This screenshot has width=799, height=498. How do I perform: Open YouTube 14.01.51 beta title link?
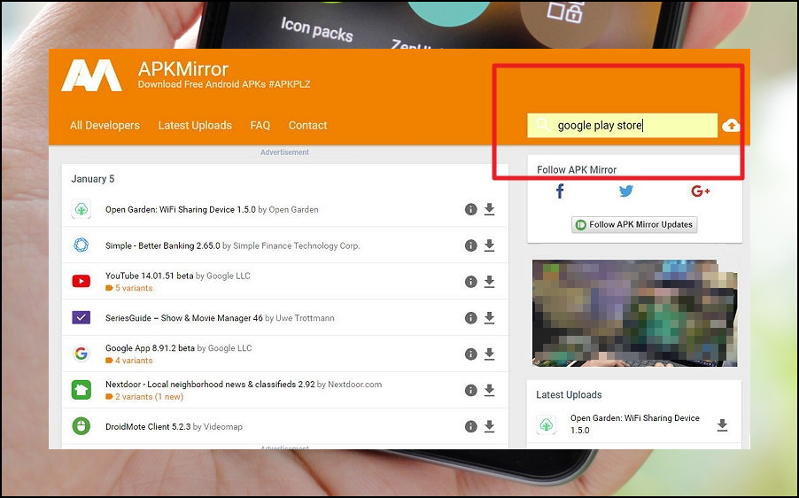coord(150,276)
